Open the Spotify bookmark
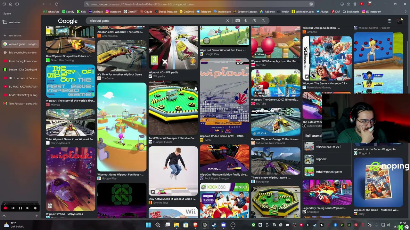 click(68, 12)
